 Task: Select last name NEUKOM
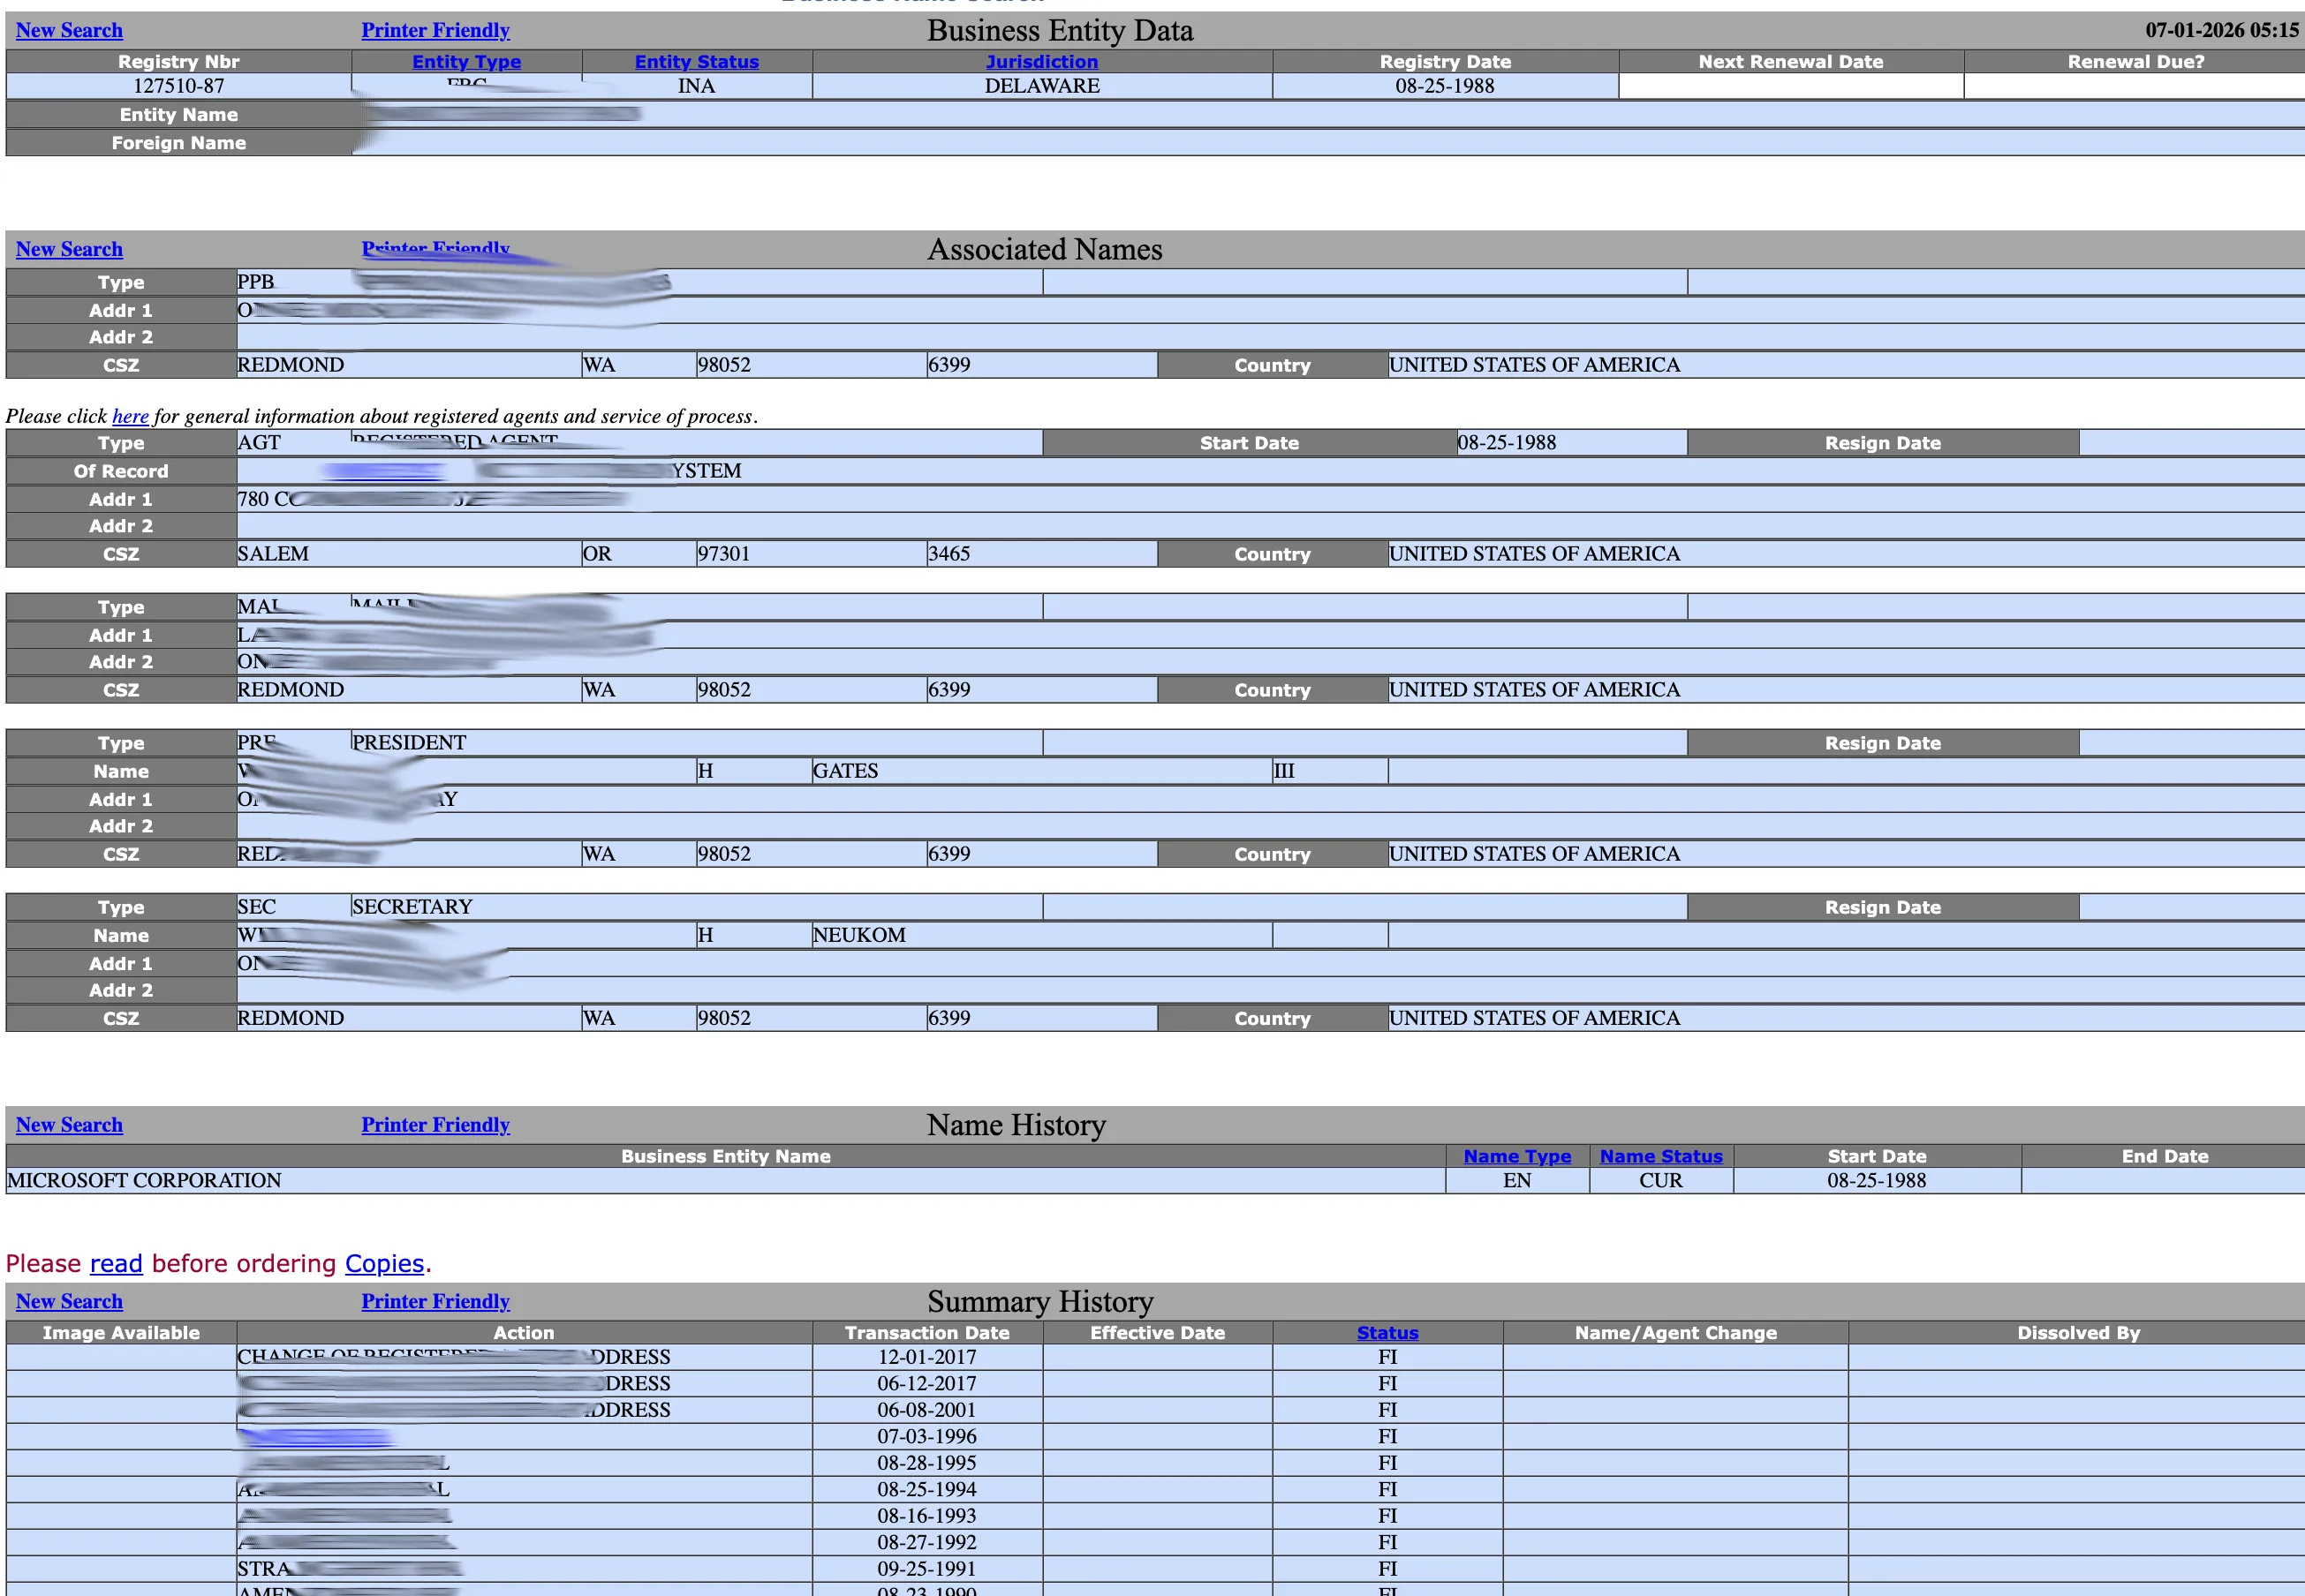859,935
